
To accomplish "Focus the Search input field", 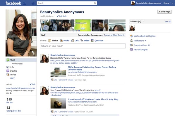I will [x=65, y=3].
